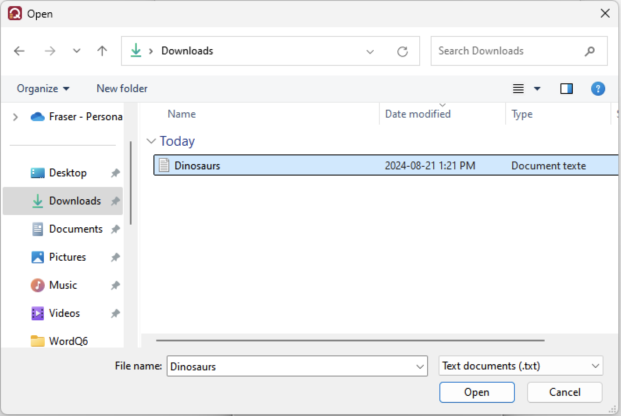Select Fraser - Personal OneDrive
Image resolution: width=621 pixels, height=416 pixels.
[x=76, y=117]
